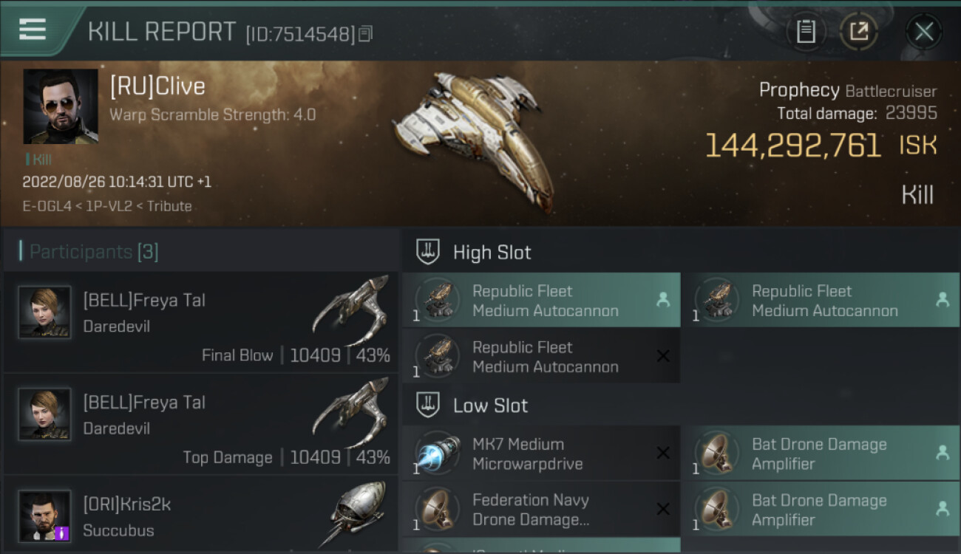Select the MK7 Medium Microwarpdrive icon
Viewport: 961px width, 554px height.
438,454
